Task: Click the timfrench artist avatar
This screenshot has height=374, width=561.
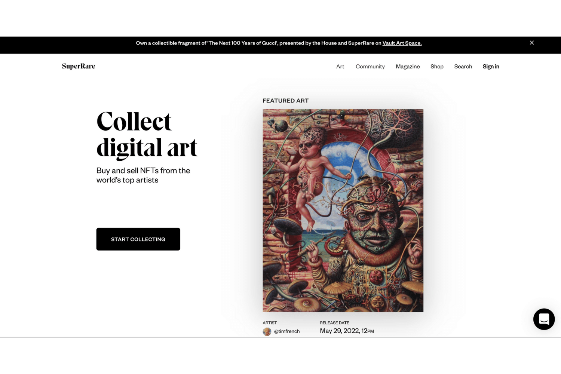Action: [x=267, y=331]
